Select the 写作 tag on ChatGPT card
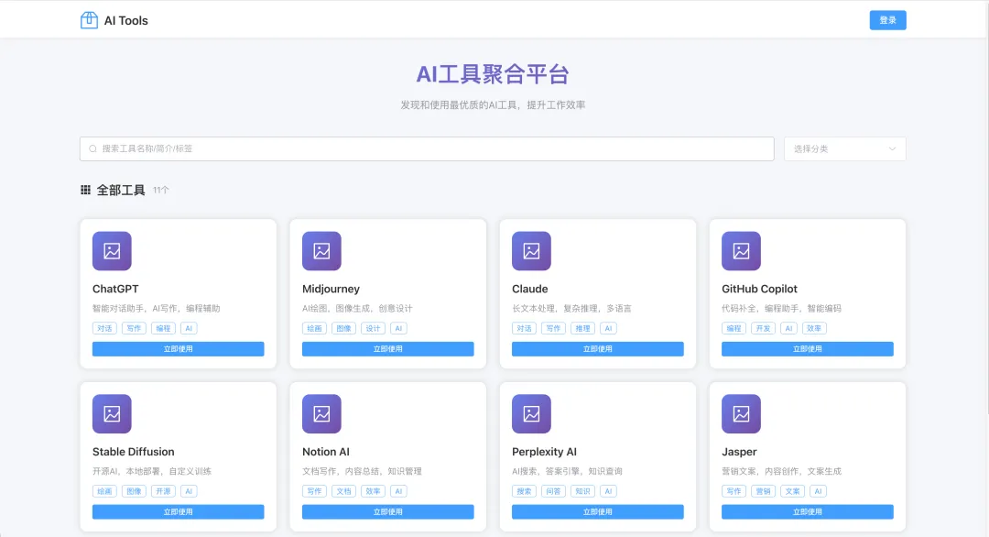The image size is (989, 537). 134,328
